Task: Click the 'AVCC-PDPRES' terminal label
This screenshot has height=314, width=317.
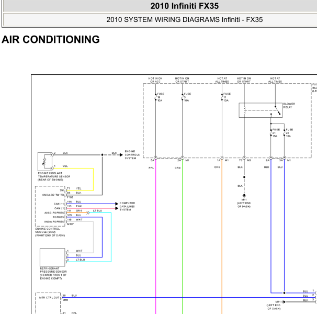Action: [54, 212]
